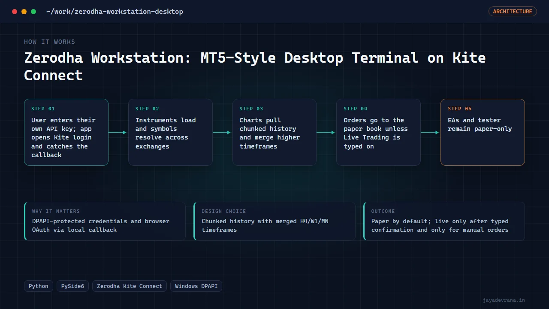This screenshot has width=549, height=309.
Task: Click the HOW IT WORKS label
Action: coord(49,42)
